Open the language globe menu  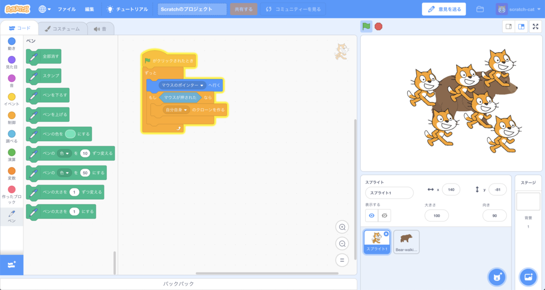click(x=45, y=9)
